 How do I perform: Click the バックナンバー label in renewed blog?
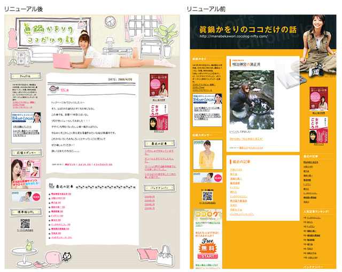point(159,188)
